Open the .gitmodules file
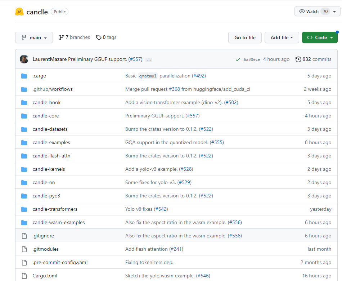This screenshot has height=281, width=342. click(x=46, y=249)
